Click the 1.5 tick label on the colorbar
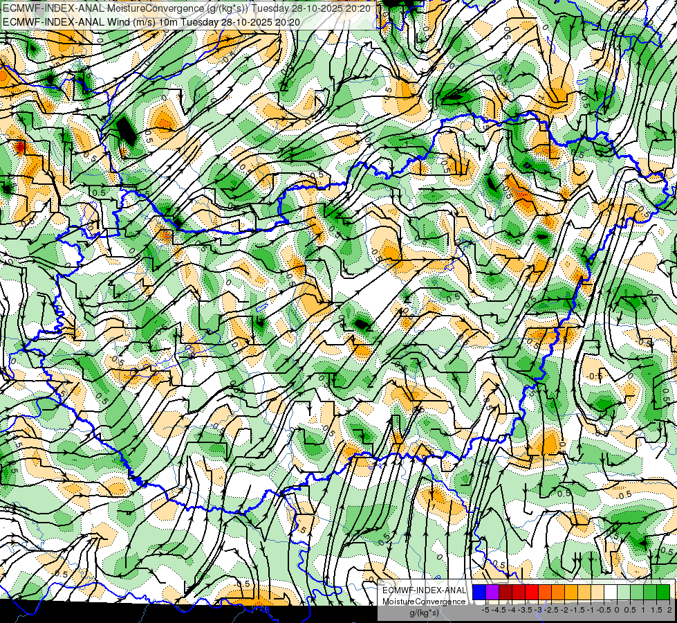The width and height of the screenshot is (677, 623). coord(656,610)
